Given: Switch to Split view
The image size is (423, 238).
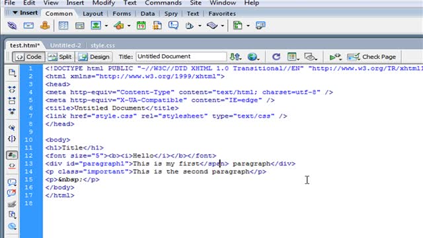Looking at the screenshot, I should point(59,57).
